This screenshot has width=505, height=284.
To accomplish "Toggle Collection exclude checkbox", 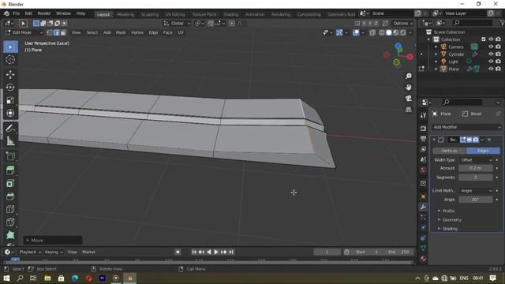I will pos(484,39).
